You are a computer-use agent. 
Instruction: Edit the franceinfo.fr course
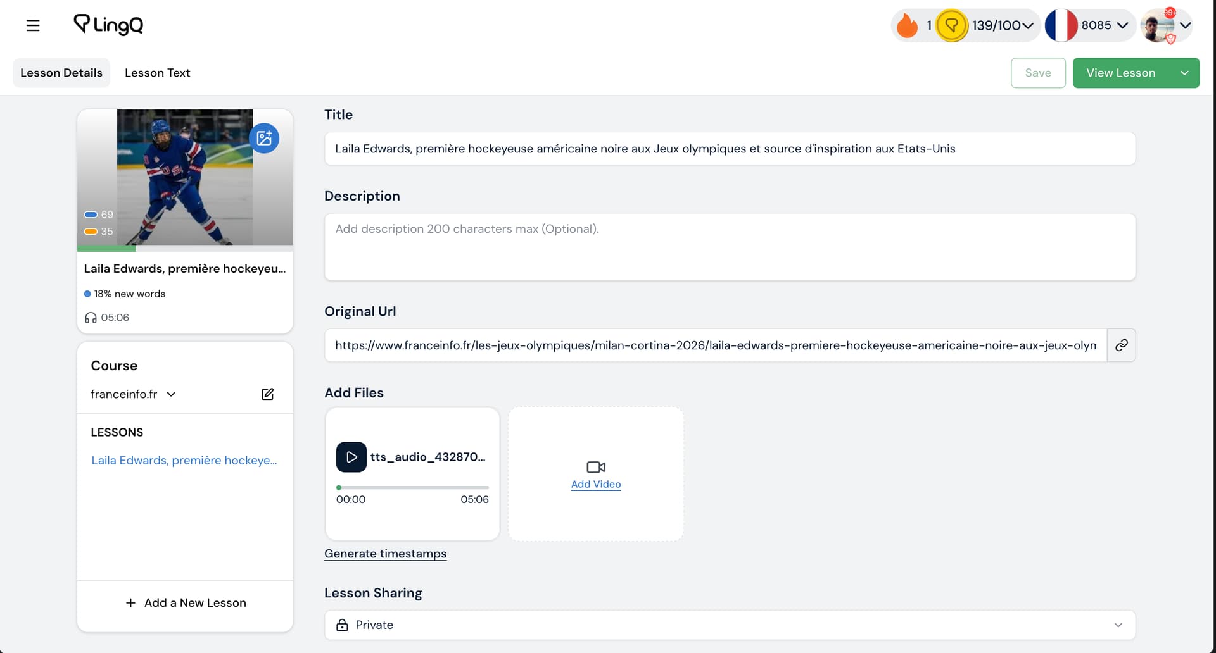(x=267, y=394)
